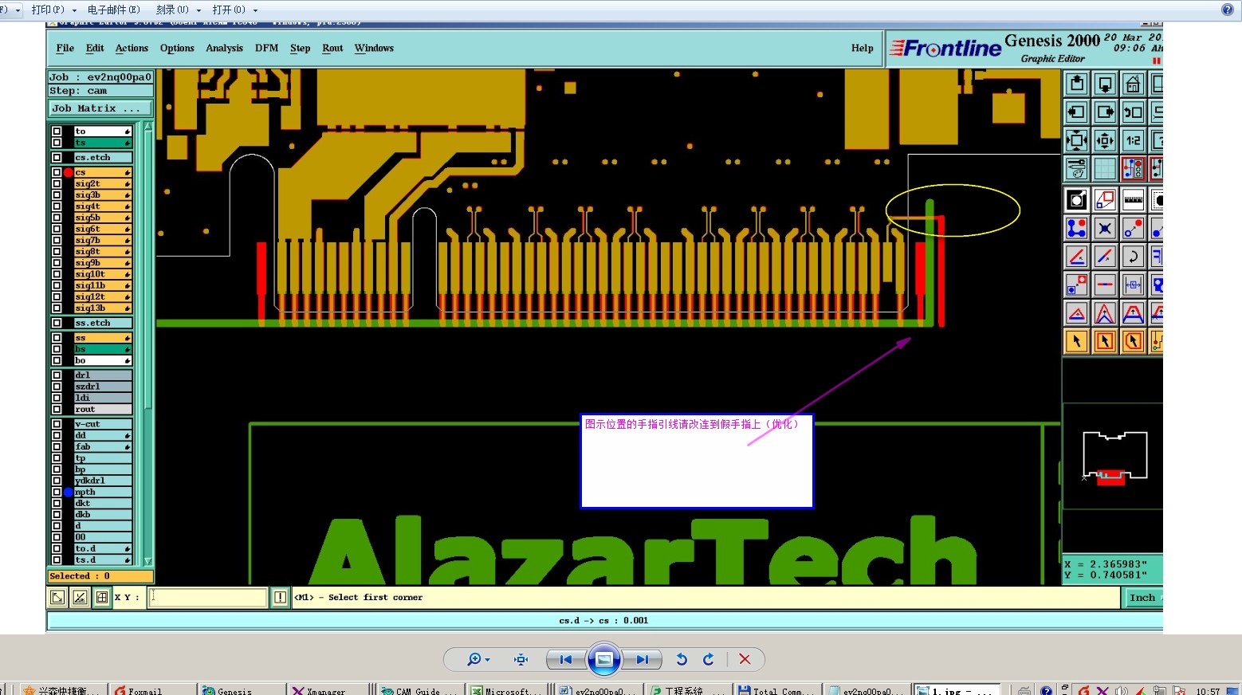This screenshot has height=695, width=1242.
Task: Click the pan left icon
Action: (1077, 112)
